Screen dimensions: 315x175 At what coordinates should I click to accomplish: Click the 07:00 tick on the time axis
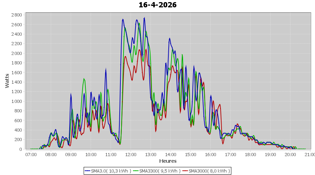pos(31,154)
